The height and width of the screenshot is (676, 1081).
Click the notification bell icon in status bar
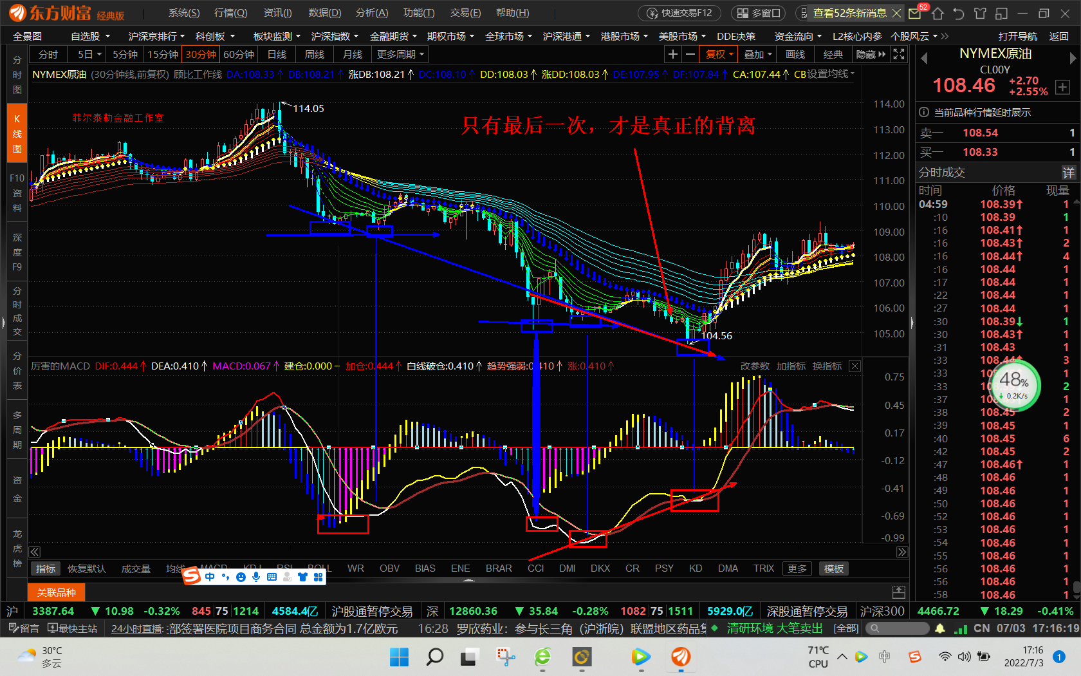pos(940,628)
